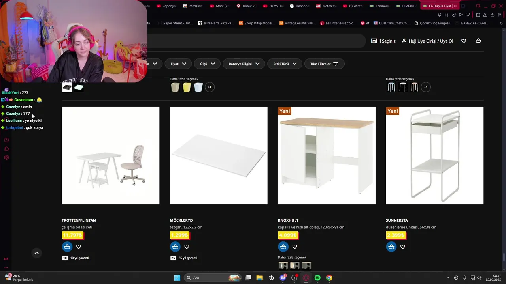Open the TROTTEN/FLINTAN product image
This screenshot has height=284, width=506.
coord(111,155)
